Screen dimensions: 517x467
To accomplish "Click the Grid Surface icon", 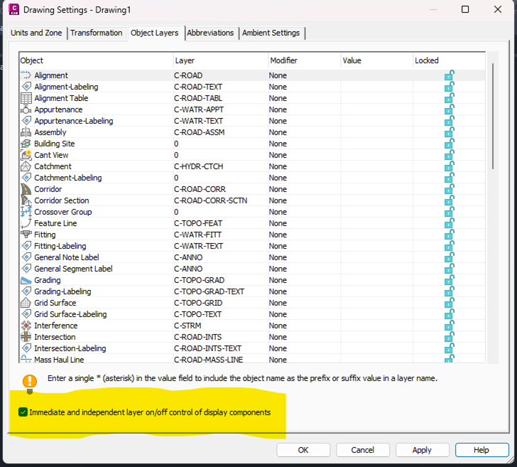I will tap(26, 303).
